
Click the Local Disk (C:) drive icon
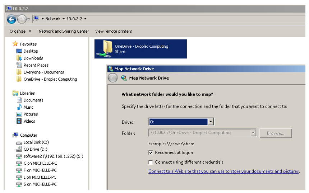point(19,143)
